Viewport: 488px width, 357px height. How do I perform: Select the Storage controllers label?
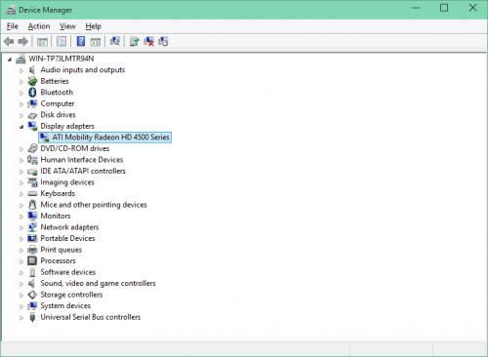click(71, 295)
